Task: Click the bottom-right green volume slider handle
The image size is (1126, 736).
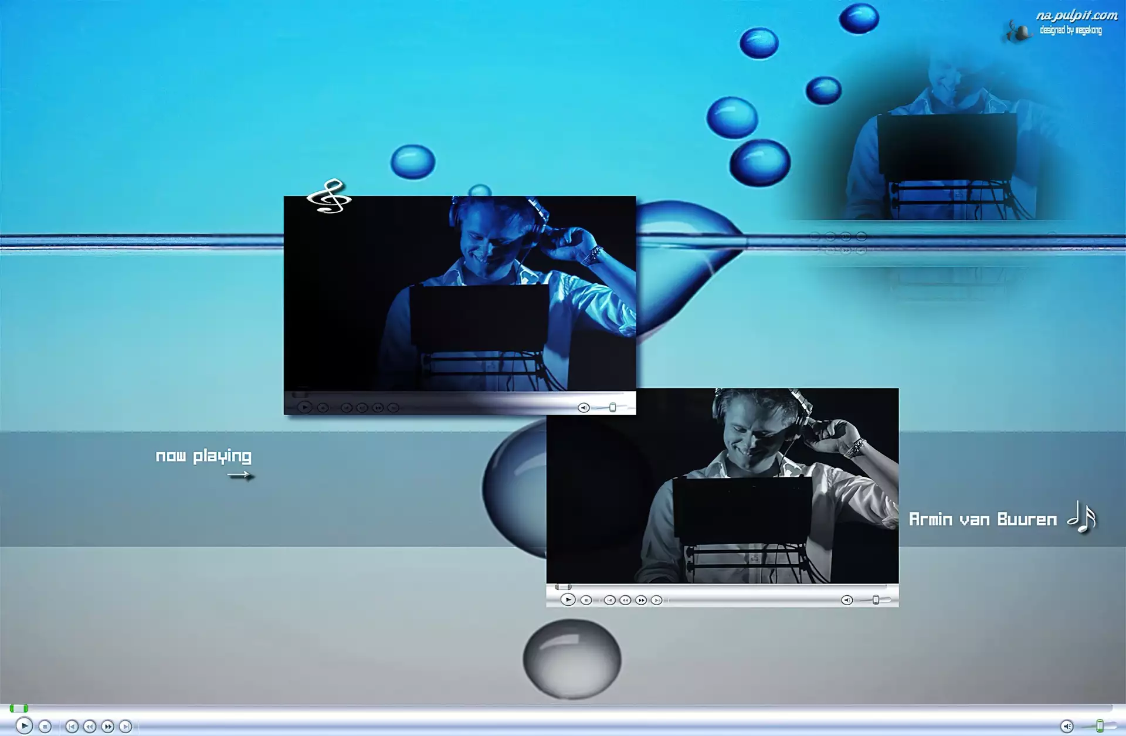Action: [x=1100, y=726]
